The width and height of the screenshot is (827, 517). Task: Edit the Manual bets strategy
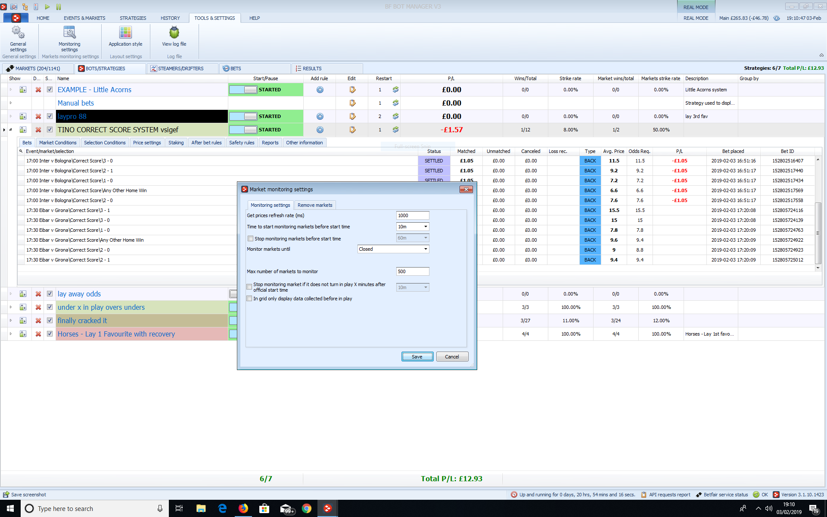352,103
